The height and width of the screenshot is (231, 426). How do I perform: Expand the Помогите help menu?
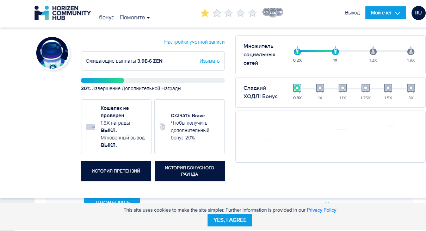(x=135, y=18)
